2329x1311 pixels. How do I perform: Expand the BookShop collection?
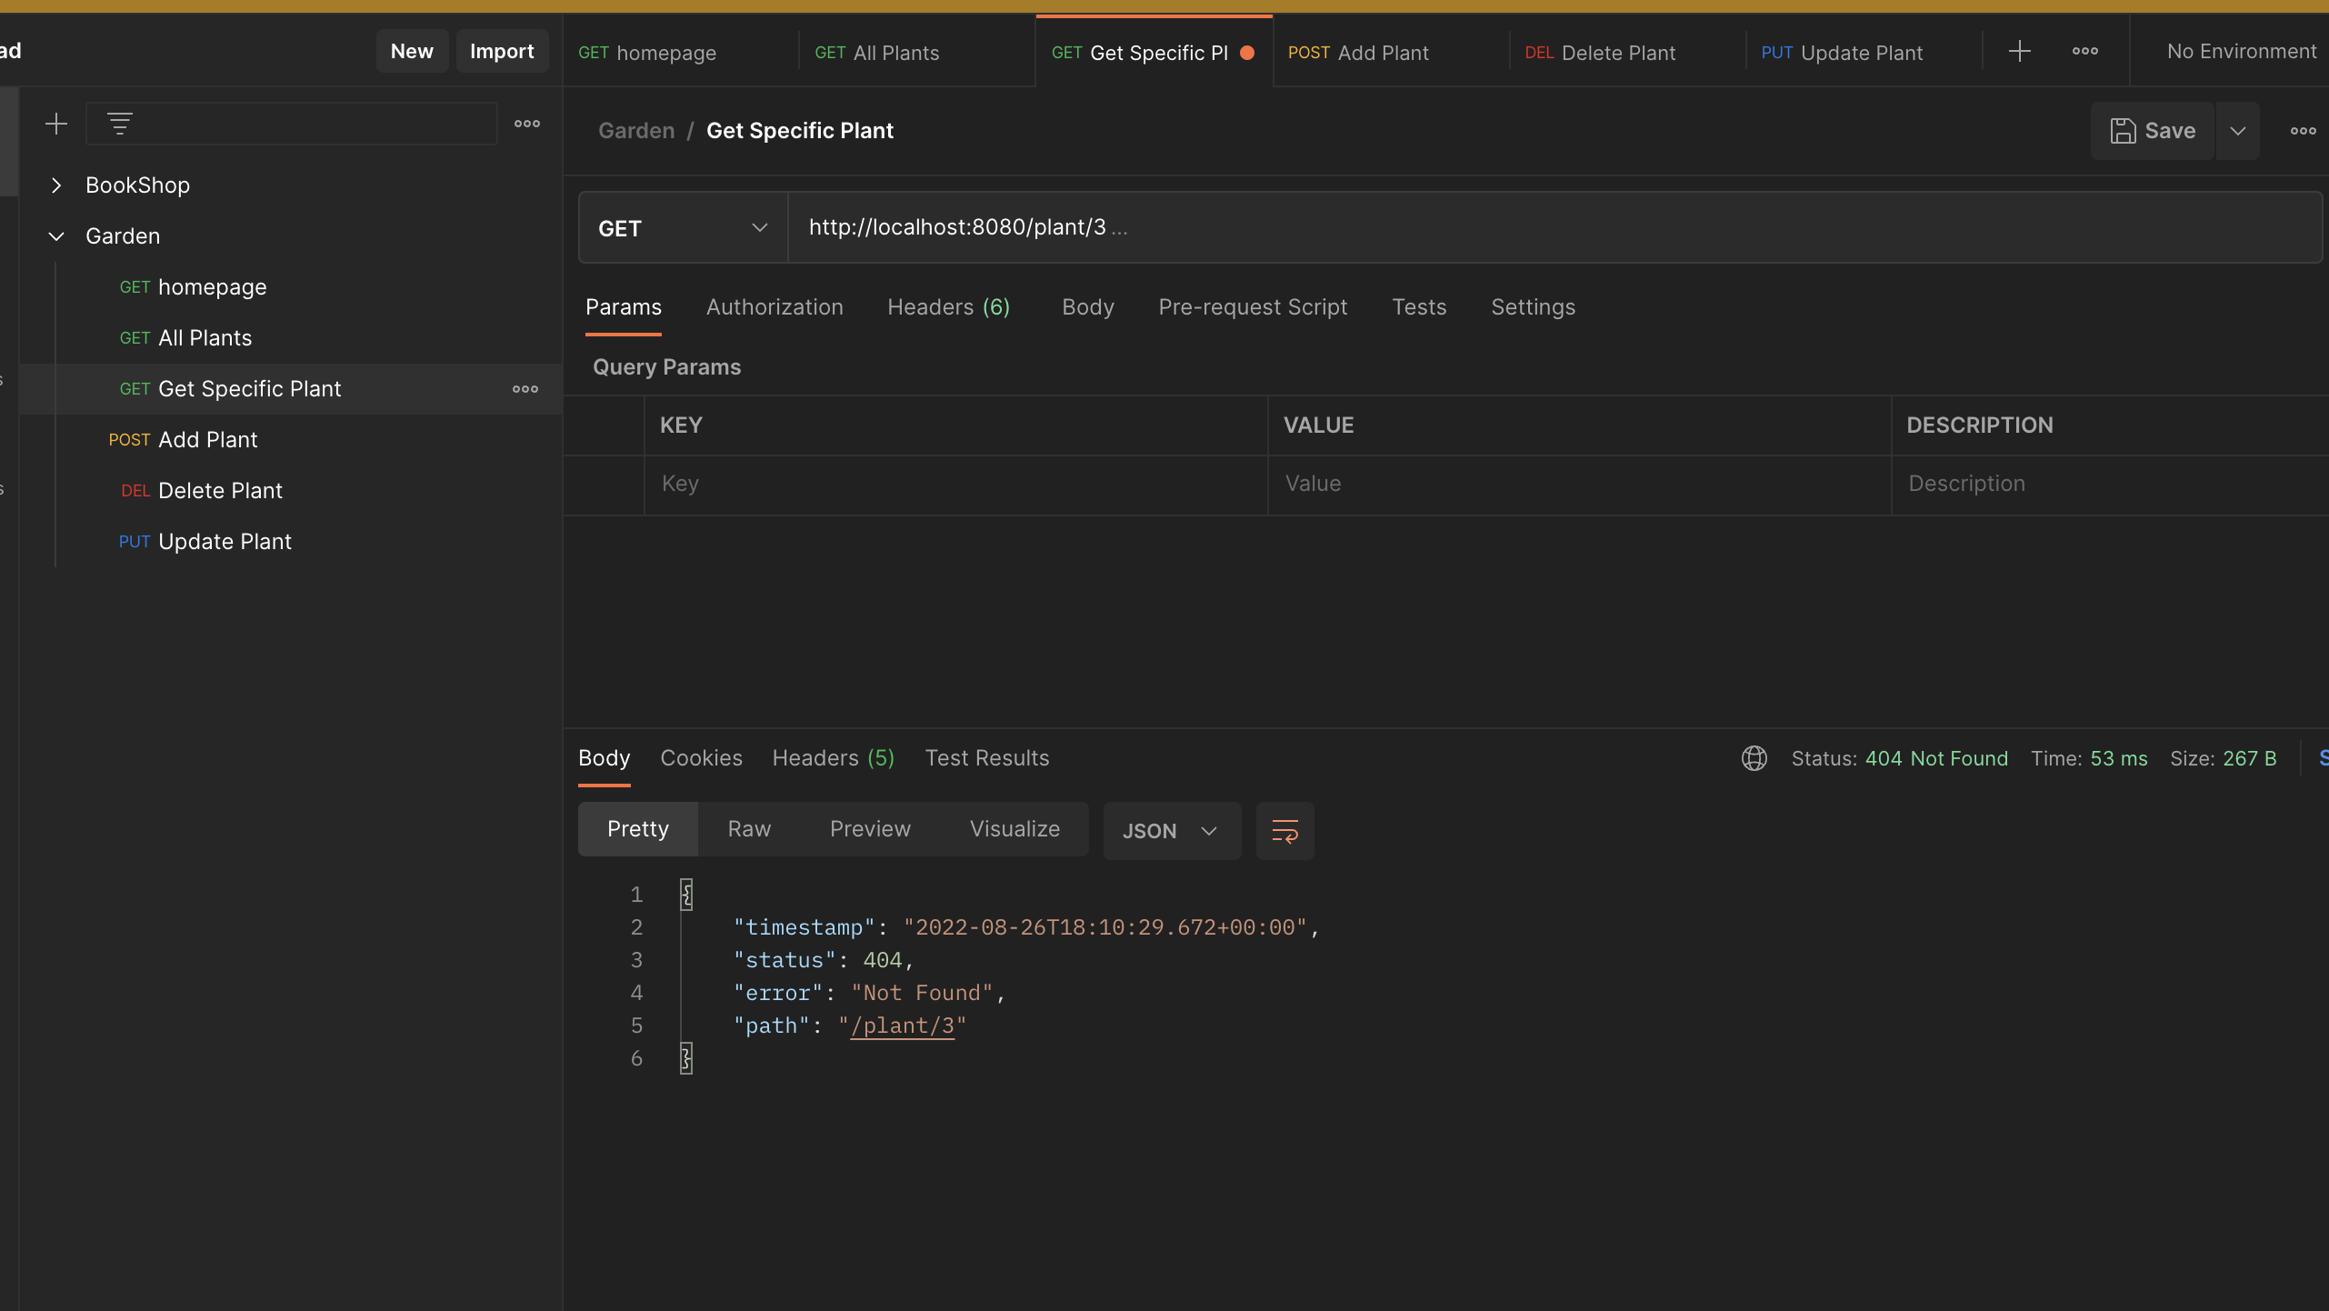click(x=56, y=185)
